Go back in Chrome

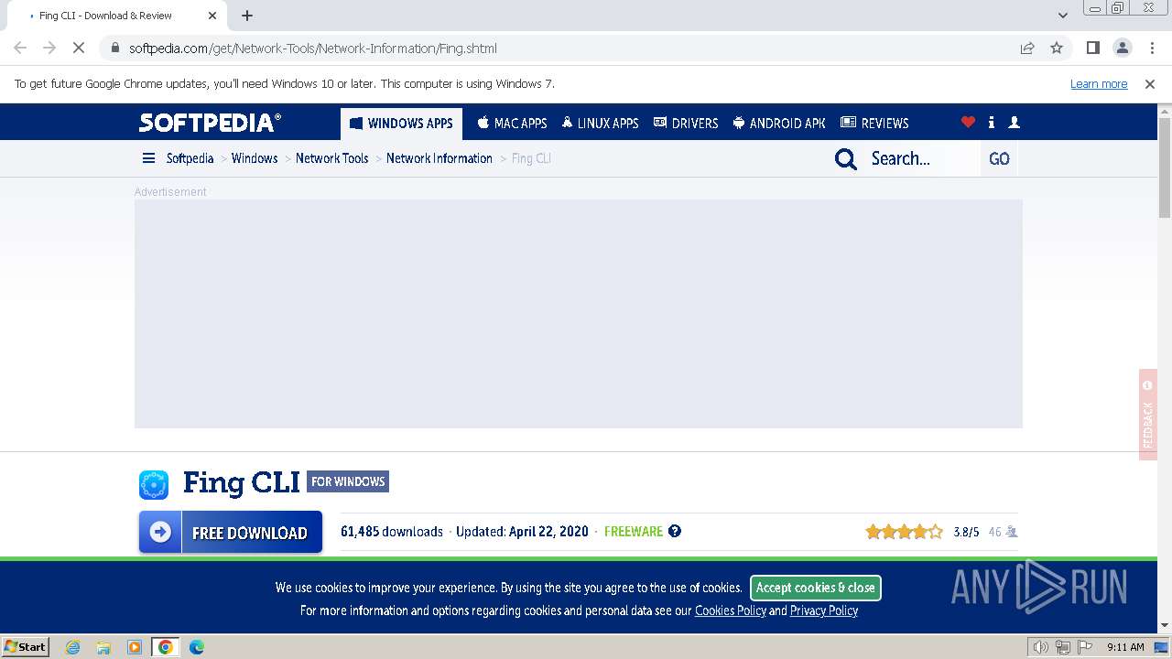20,48
